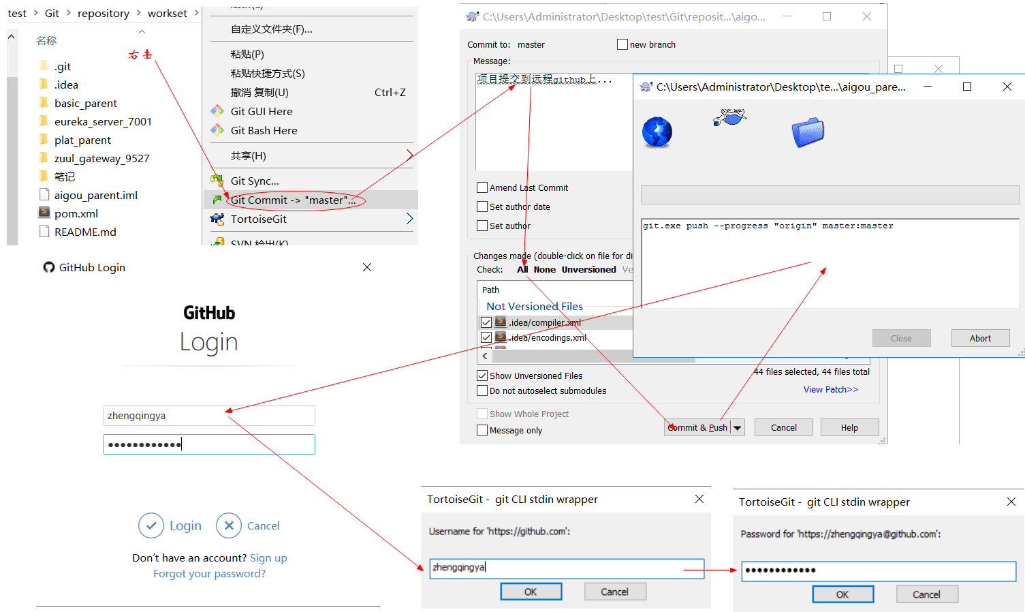Click the Git Bash Here icon
Image resolution: width=1025 pixels, height=612 pixels.
pyautogui.click(x=217, y=130)
